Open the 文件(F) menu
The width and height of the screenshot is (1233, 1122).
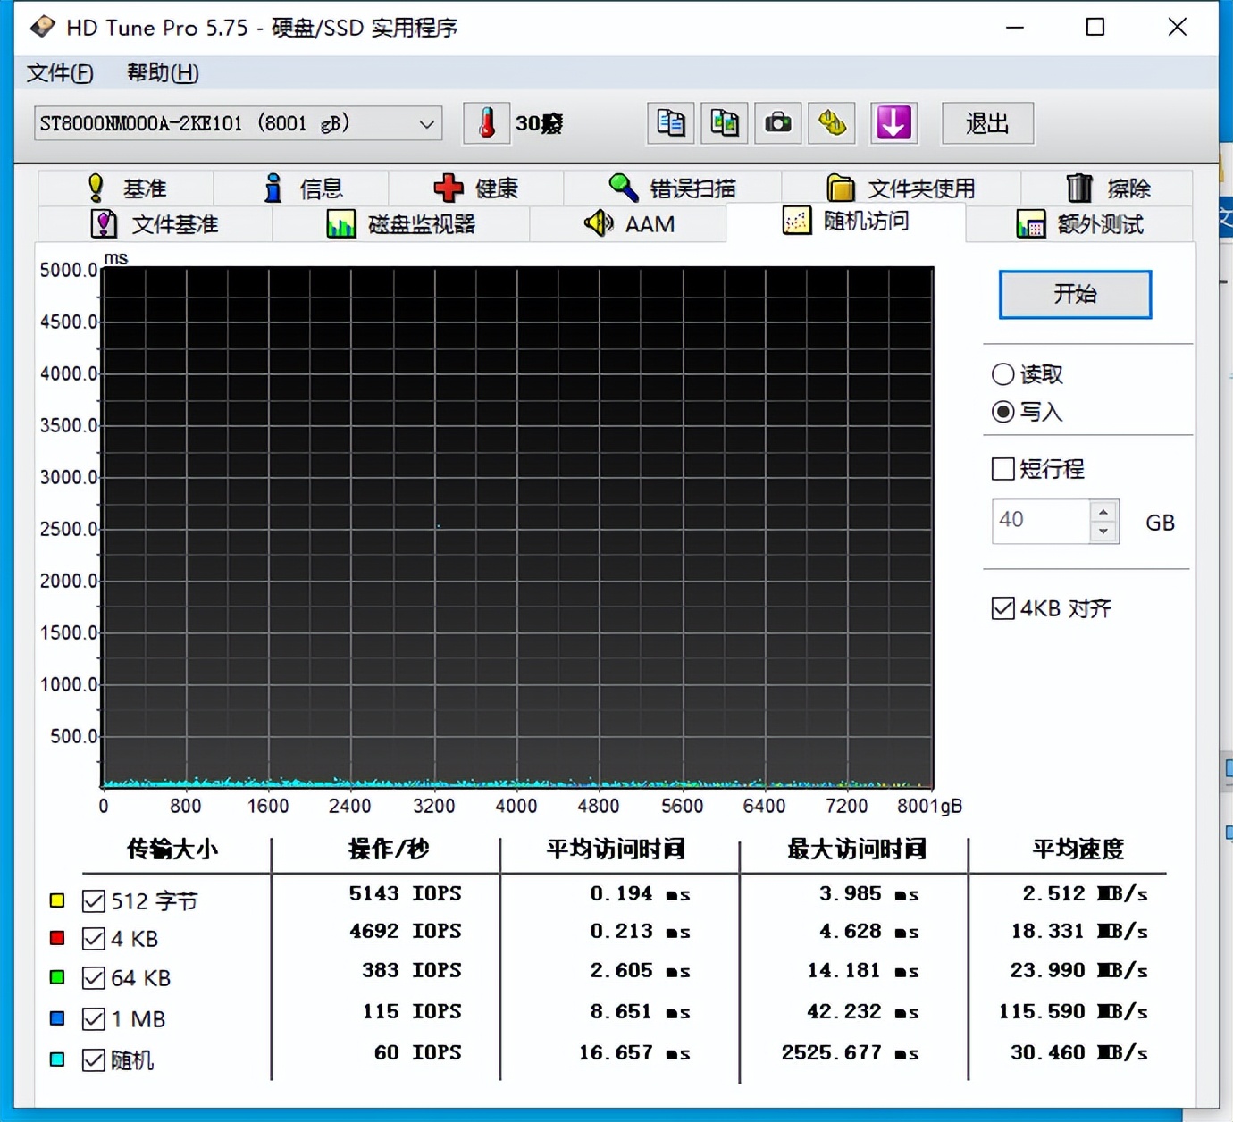coord(59,72)
